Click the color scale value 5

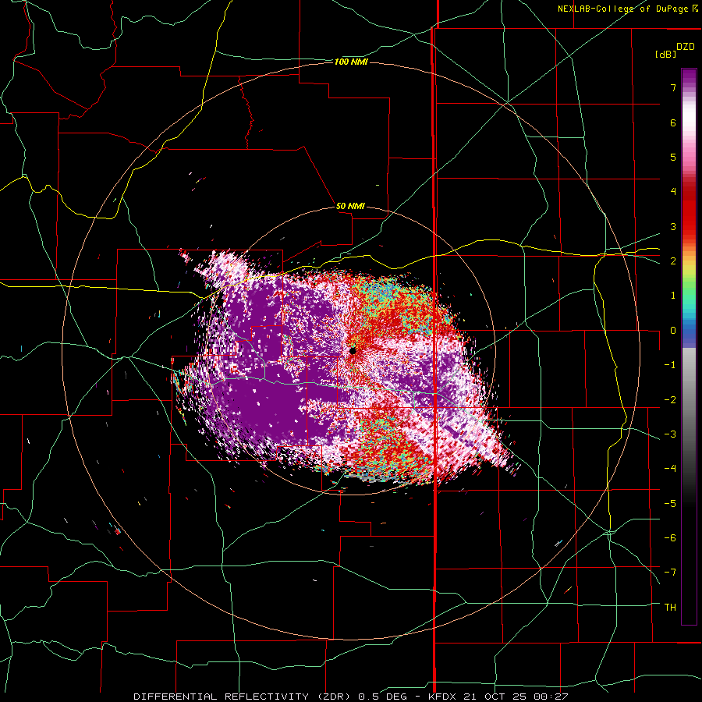coord(673,157)
